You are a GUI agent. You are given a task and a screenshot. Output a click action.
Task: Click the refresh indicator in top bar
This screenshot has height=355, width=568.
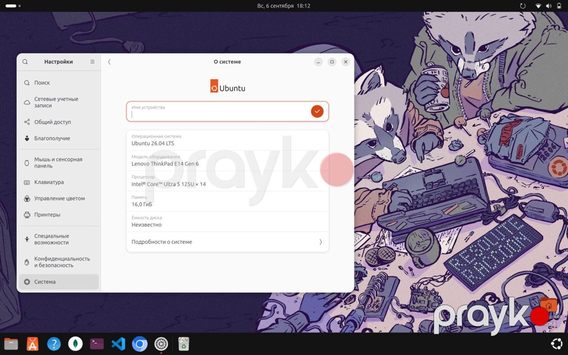click(x=523, y=6)
